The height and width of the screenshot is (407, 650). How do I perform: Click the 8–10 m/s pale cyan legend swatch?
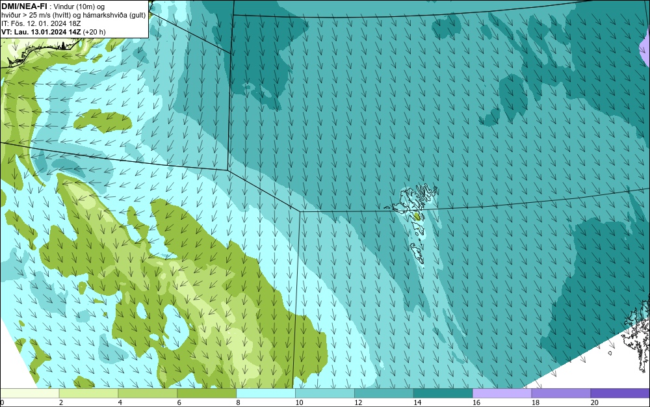pos(266,393)
